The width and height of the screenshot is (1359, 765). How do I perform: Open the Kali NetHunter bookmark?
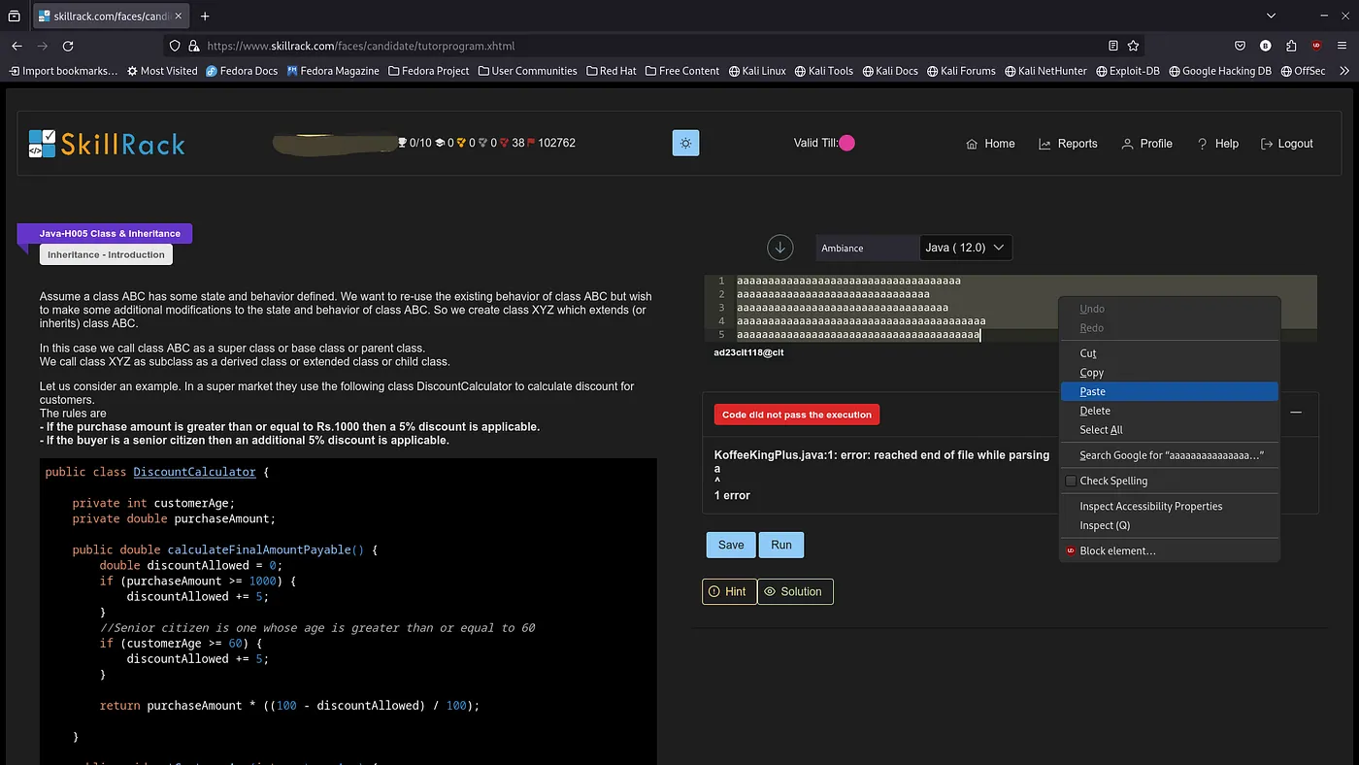pos(1045,71)
